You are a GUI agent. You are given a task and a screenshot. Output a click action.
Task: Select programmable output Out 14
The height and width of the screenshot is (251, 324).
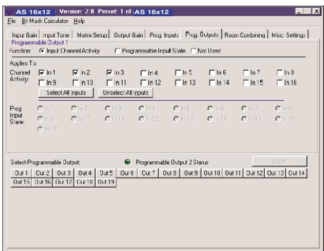tap(297, 173)
